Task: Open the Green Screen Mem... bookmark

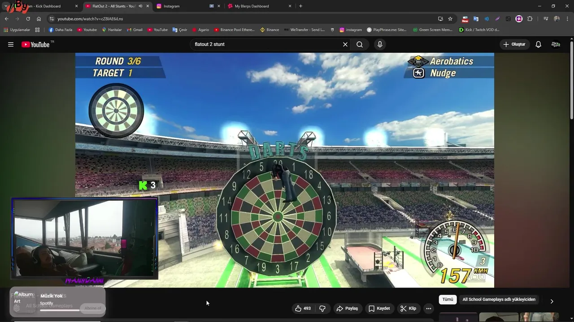Action: click(x=433, y=30)
